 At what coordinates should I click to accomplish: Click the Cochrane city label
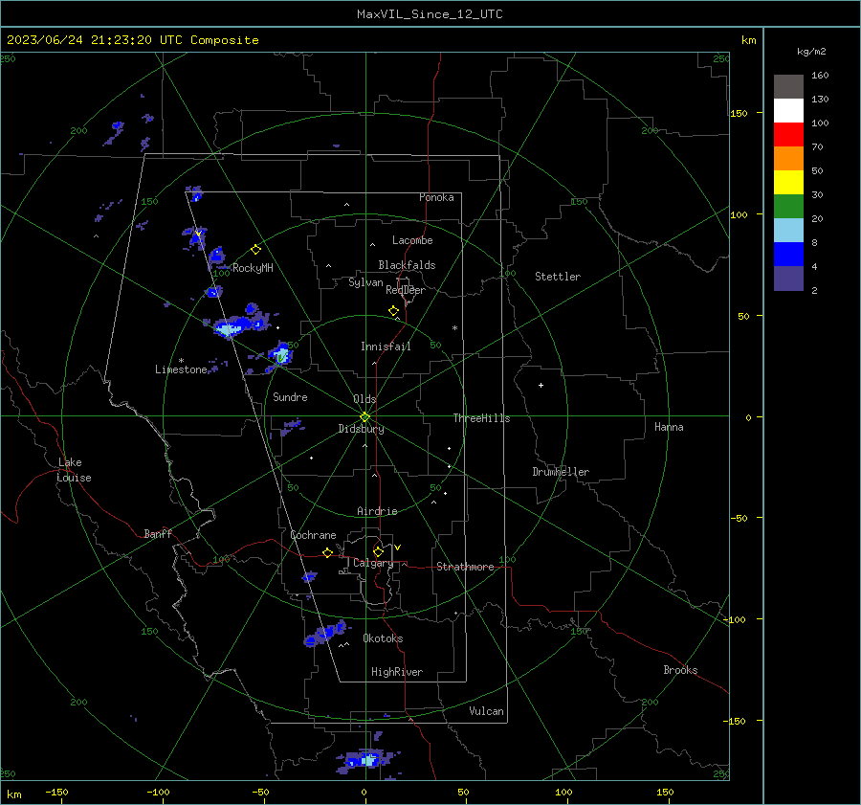point(313,535)
